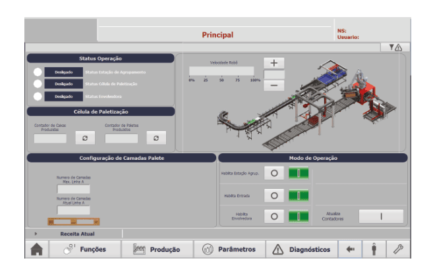This screenshot has height=273, width=433.
Task: Click the alarm filter warning icon
Action: (395, 47)
